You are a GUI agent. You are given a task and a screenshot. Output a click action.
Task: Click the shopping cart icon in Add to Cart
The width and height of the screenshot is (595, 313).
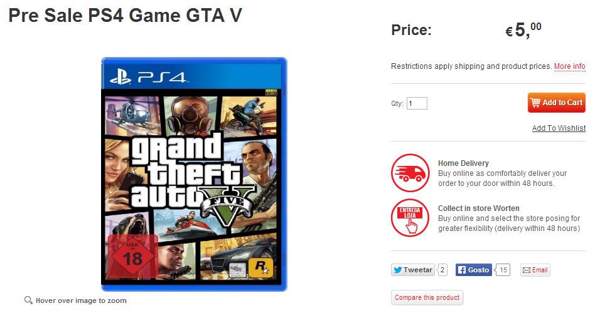coord(535,103)
